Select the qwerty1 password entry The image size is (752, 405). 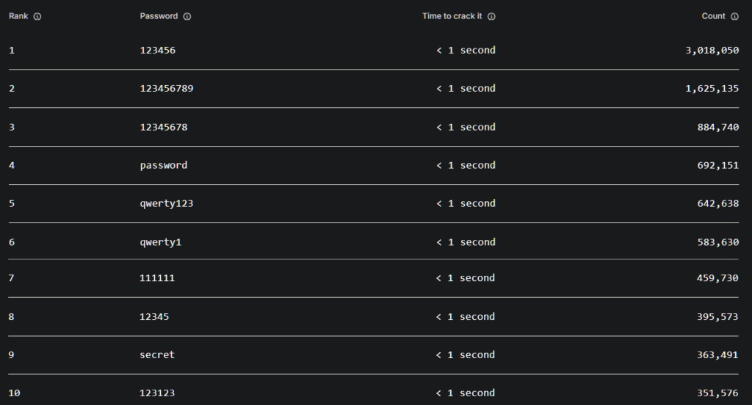pyautogui.click(x=161, y=242)
